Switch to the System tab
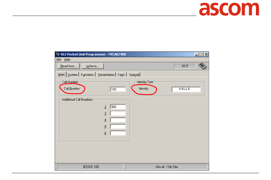271x180 pixels. (x=72, y=75)
